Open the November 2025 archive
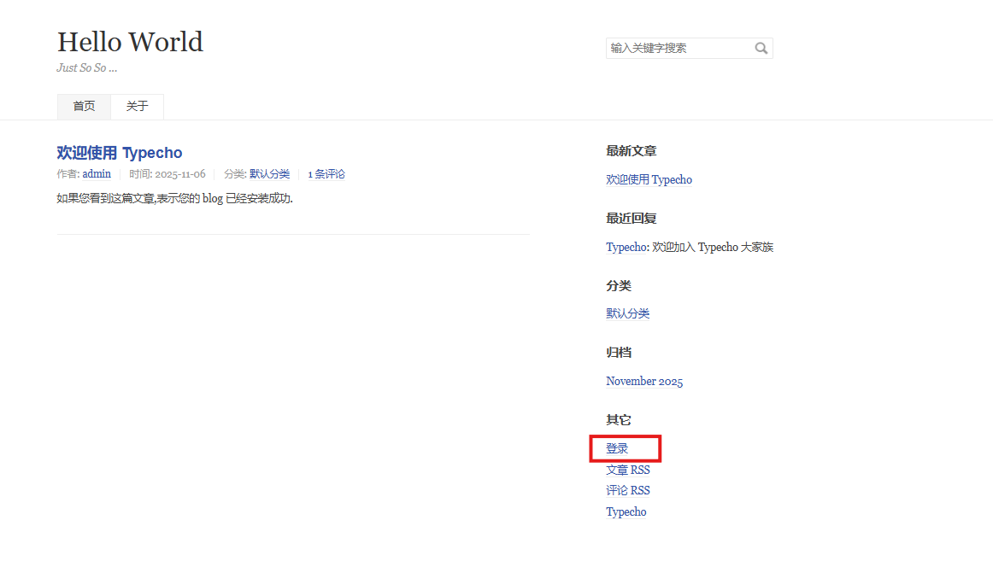The width and height of the screenshot is (993, 561). pyautogui.click(x=644, y=382)
